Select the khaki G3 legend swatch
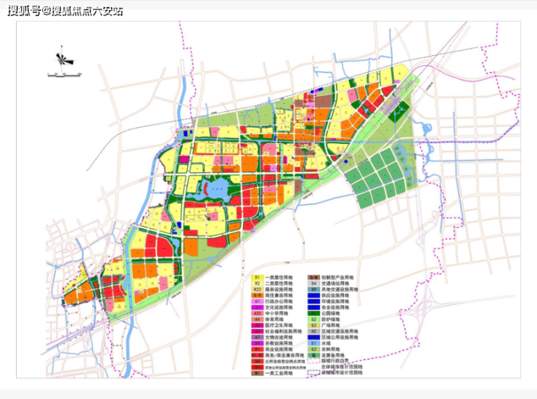Viewport: 537px width, 399px height. tap(313, 326)
